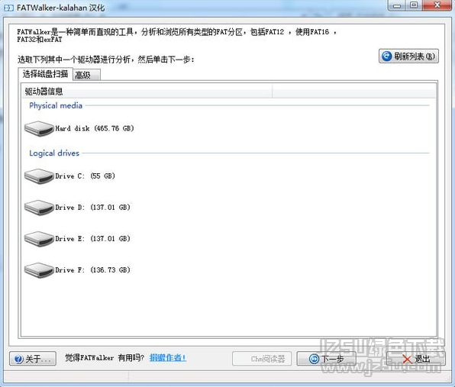Click the empty second column header
This screenshot has width=455, height=387.
[x=353, y=92]
